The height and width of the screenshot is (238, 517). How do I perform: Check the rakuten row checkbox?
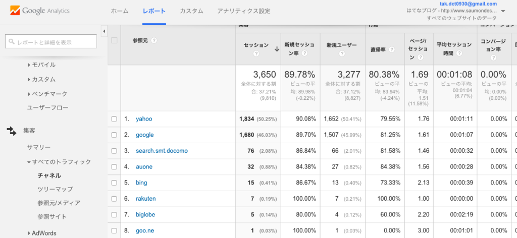coord(114,199)
